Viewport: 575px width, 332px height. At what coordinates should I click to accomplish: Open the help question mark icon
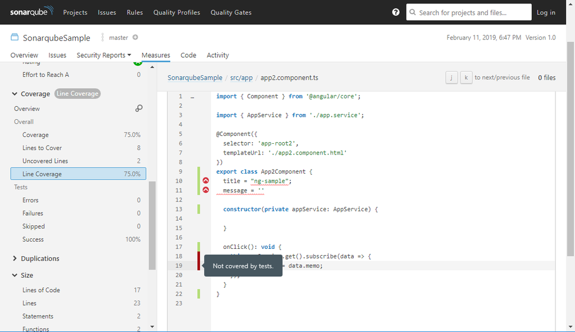click(x=396, y=12)
